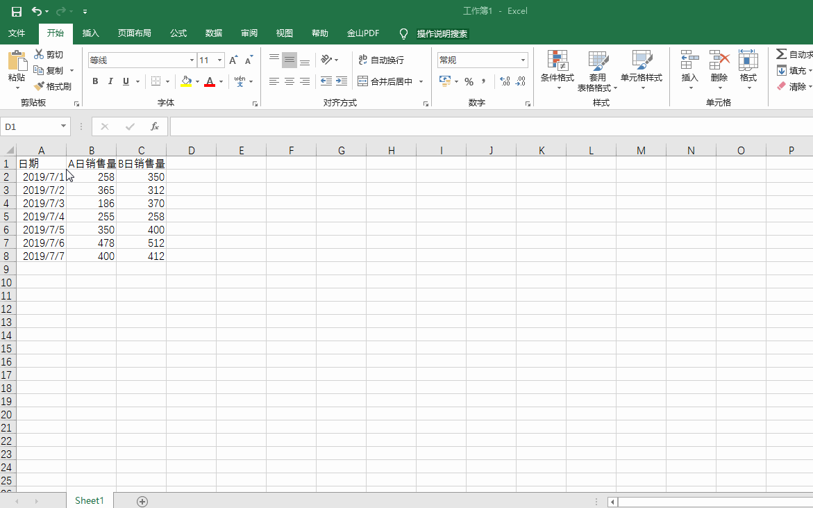
Task: Click the Increase Font Size icon
Action: (x=233, y=60)
